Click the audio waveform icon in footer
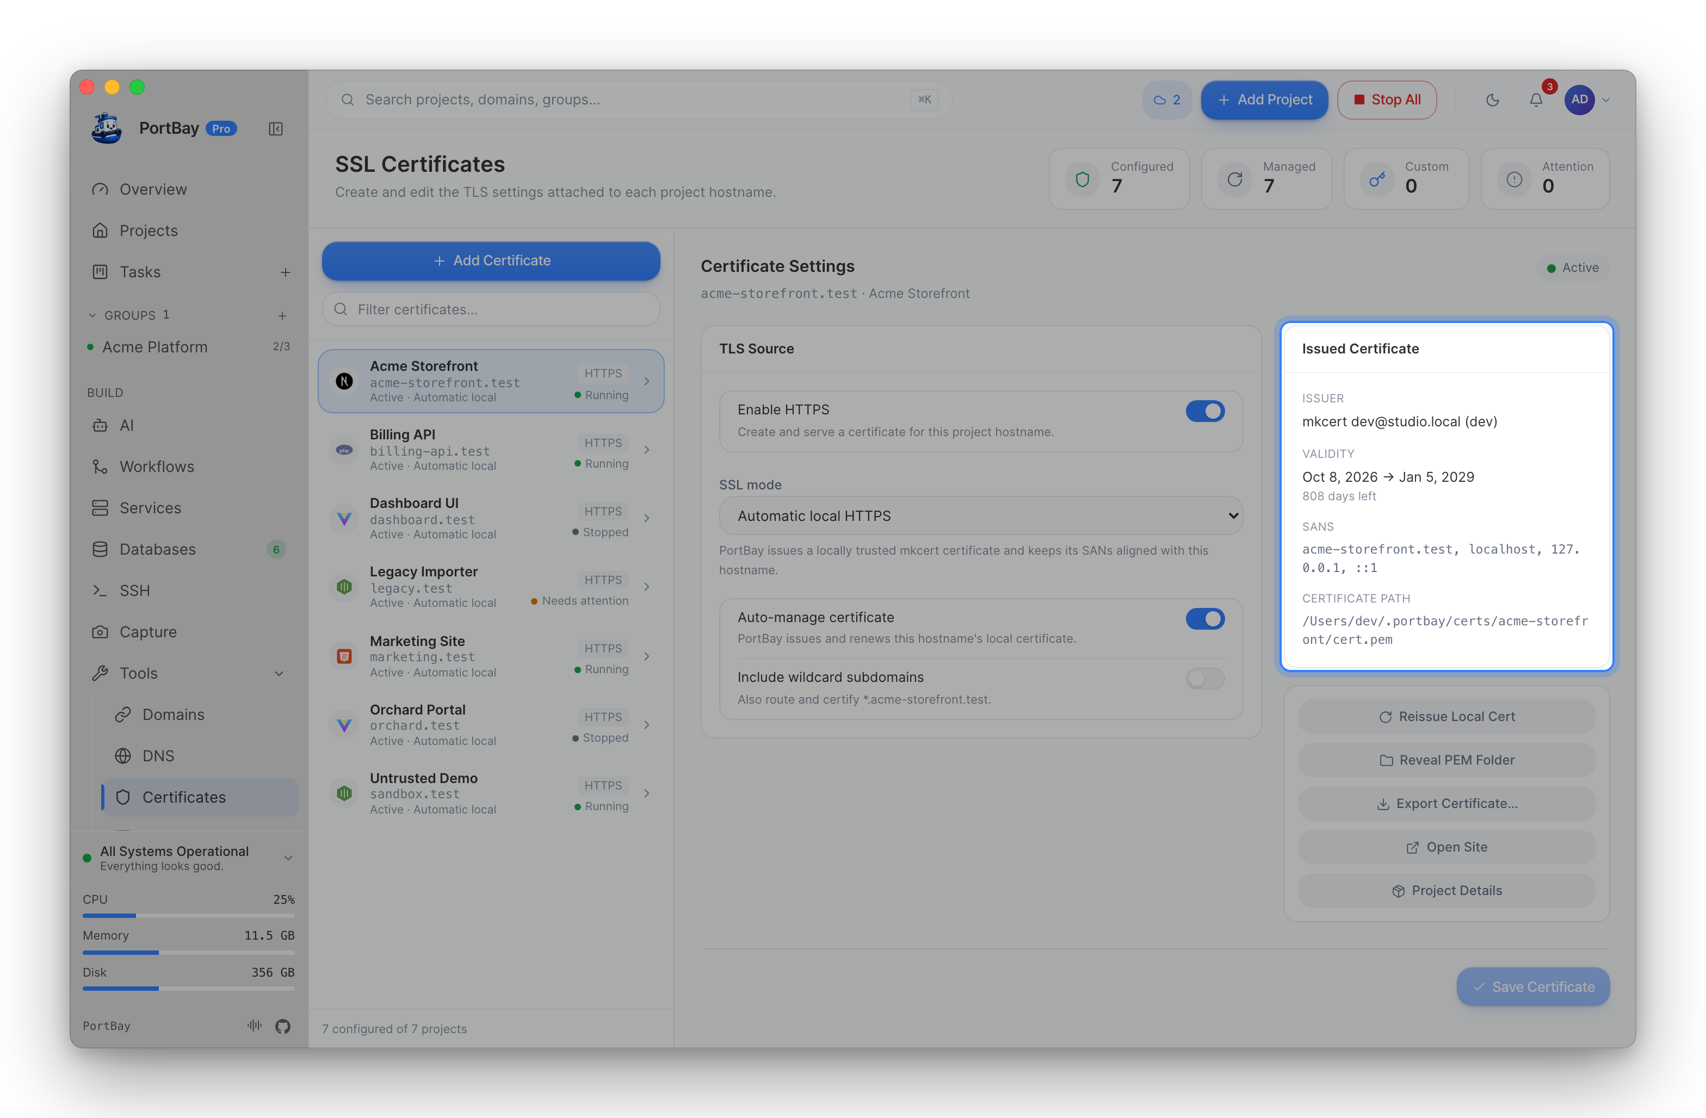This screenshot has width=1706, height=1118. point(255,1026)
